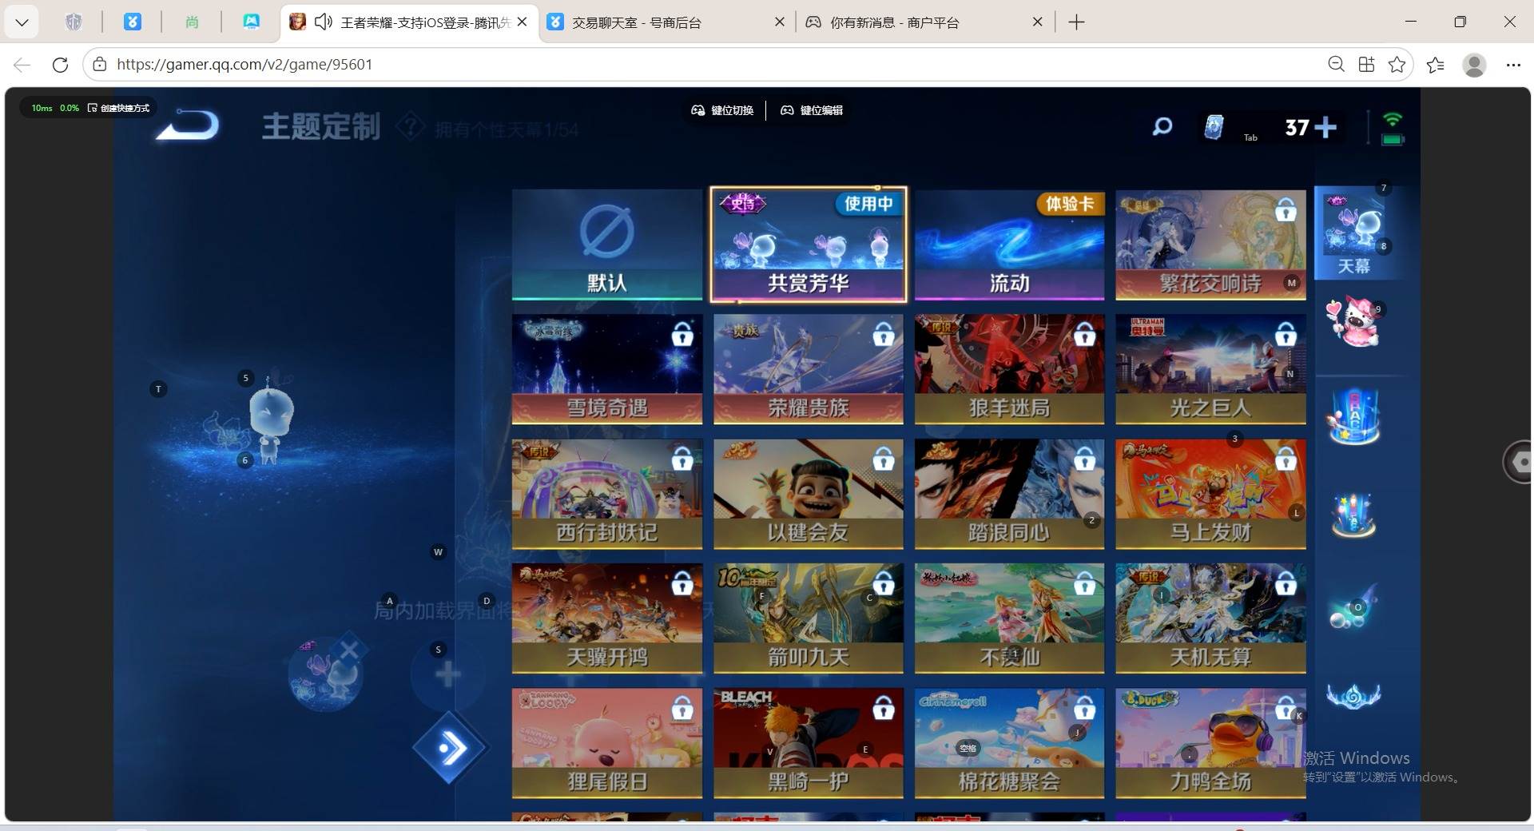Screen dimensions: 1534x831
Task: Open the floating side-panel handle on right edge
Action: click(x=1518, y=461)
